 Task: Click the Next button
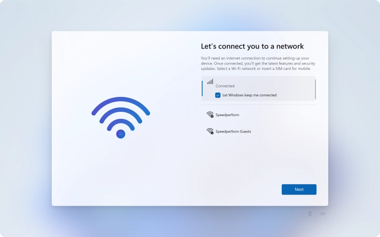coord(299,190)
